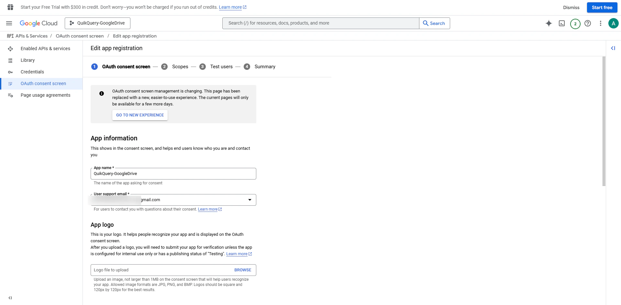Activate the Cloud Shell terminal

click(x=562, y=23)
